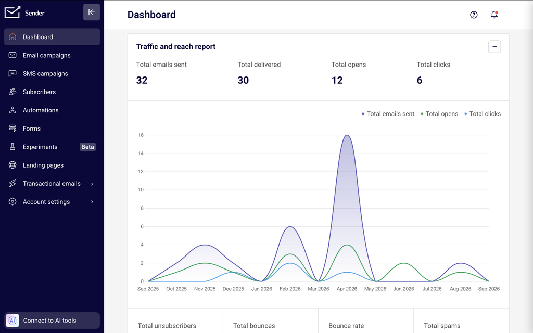This screenshot has height=333, width=533.
Task: Click the Traffic and reach report heading
Action: click(x=176, y=46)
